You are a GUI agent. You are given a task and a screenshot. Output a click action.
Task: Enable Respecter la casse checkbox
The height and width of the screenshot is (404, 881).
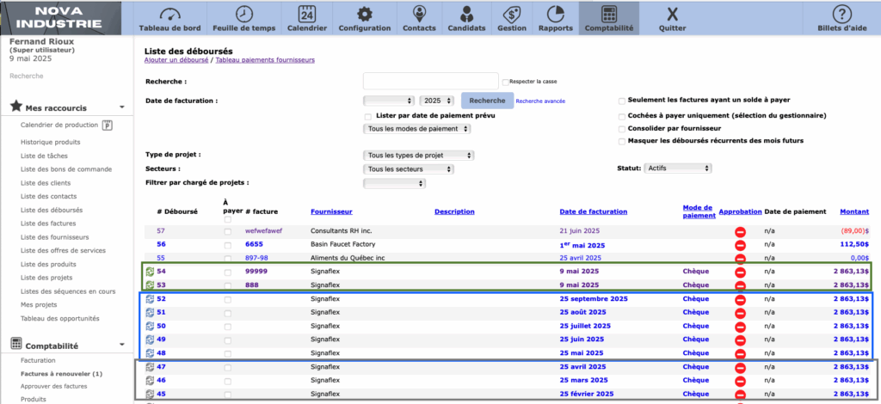click(505, 82)
